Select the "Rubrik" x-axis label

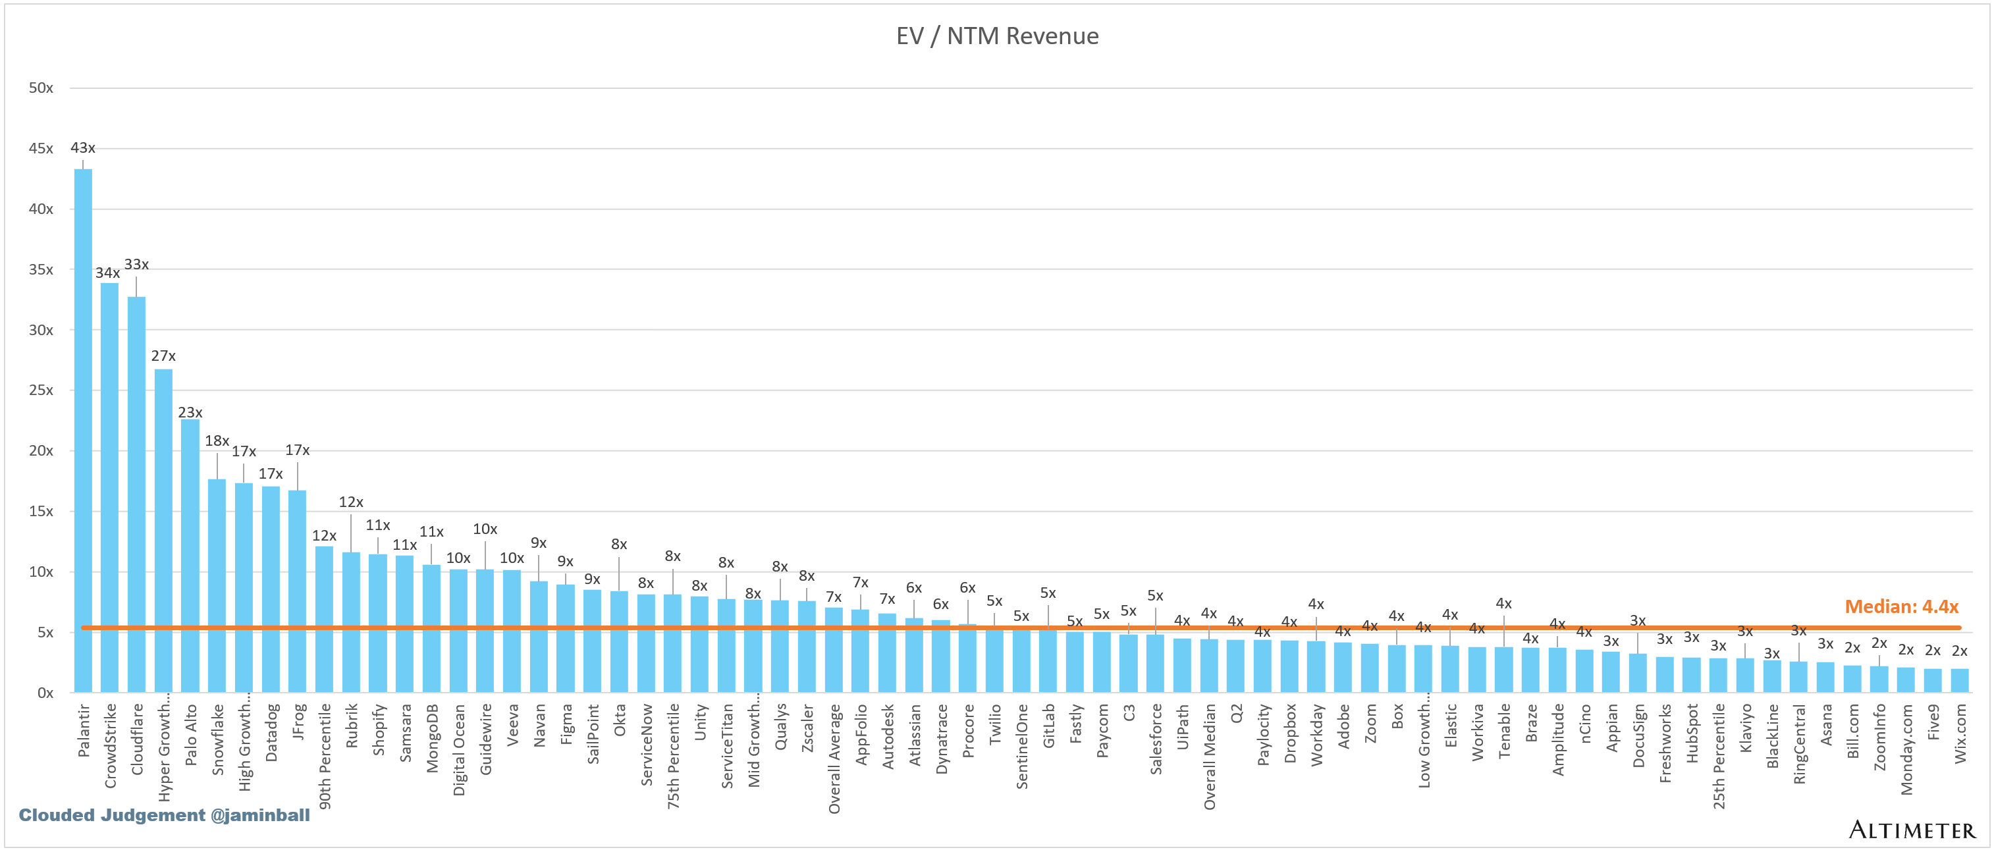[x=352, y=726]
